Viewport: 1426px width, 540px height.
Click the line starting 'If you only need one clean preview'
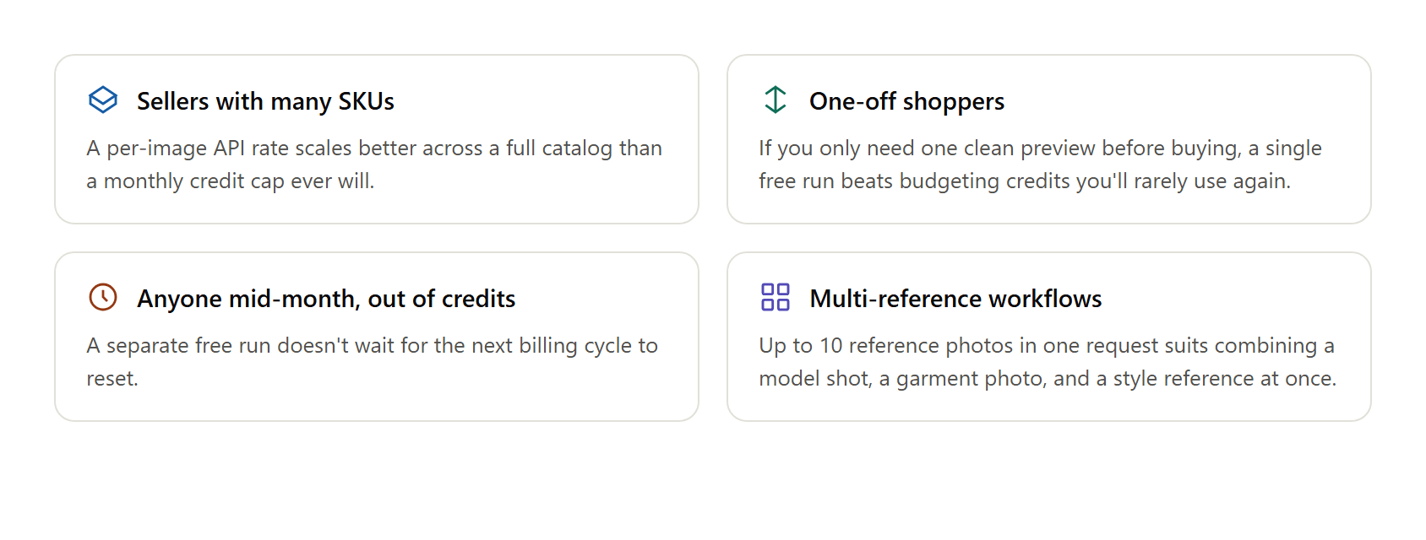click(x=1040, y=148)
